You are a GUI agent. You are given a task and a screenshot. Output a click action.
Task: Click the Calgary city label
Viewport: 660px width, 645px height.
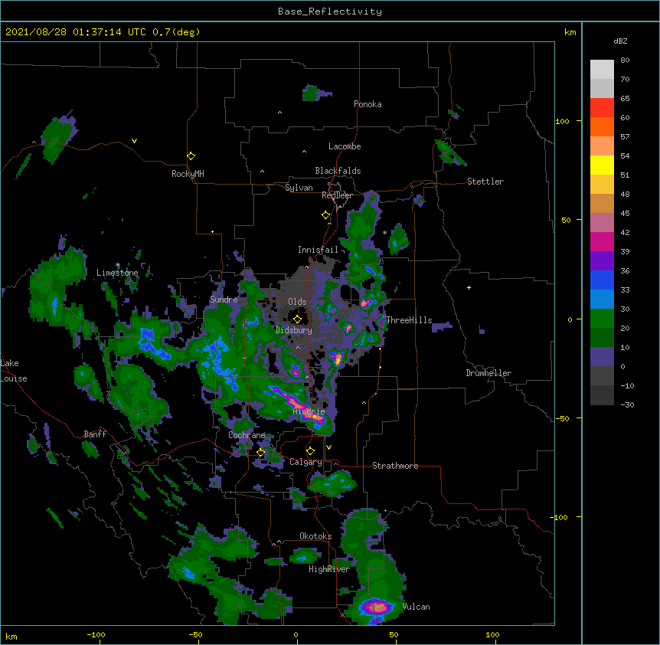305,462
